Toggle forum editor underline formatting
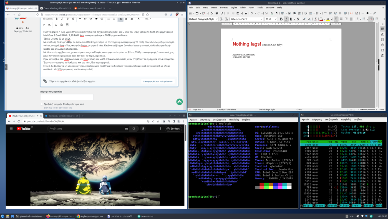 coord(68,19)
